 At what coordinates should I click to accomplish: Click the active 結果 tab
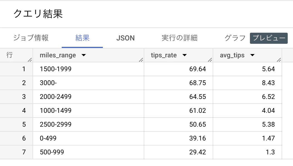[x=82, y=38]
